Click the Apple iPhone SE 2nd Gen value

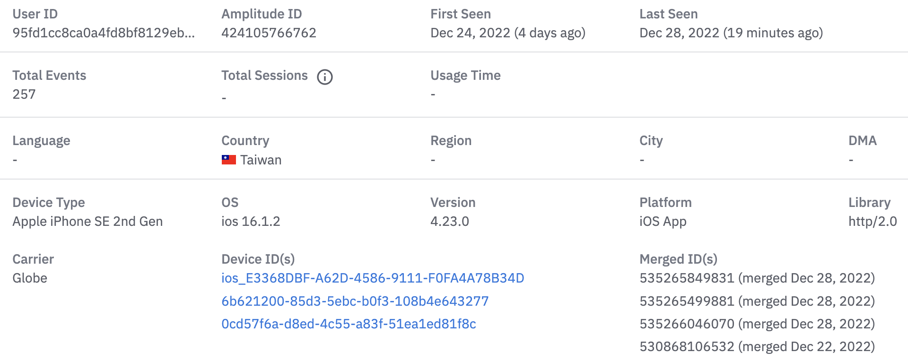point(87,221)
